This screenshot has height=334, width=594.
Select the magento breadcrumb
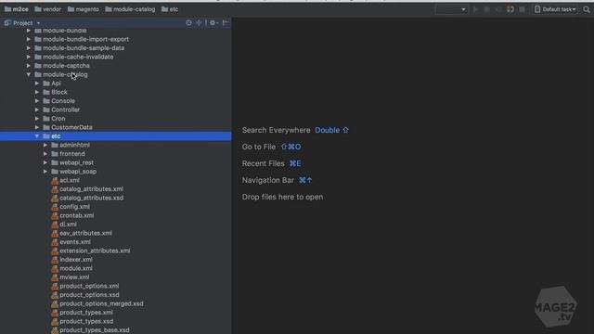[x=83, y=9]
